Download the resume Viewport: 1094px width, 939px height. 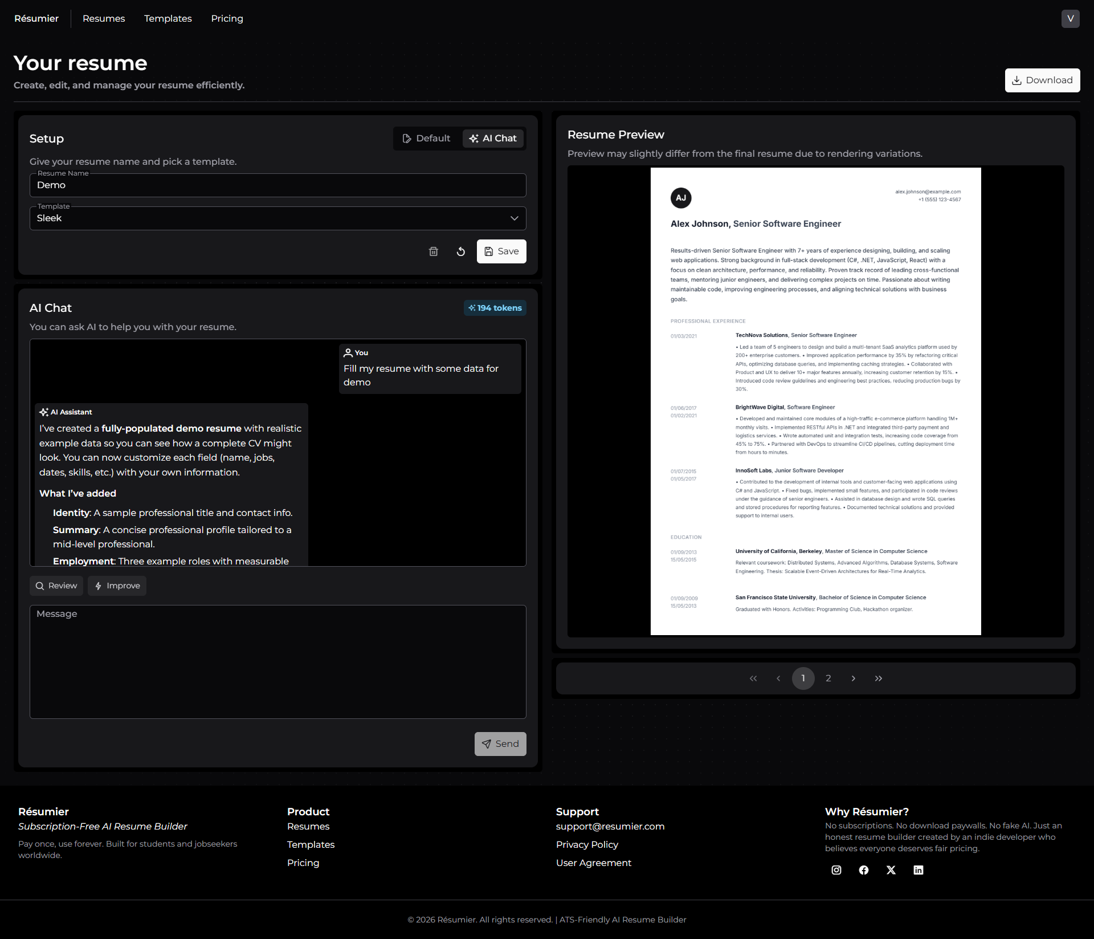pyautogui.click(x=1042, y=80)
